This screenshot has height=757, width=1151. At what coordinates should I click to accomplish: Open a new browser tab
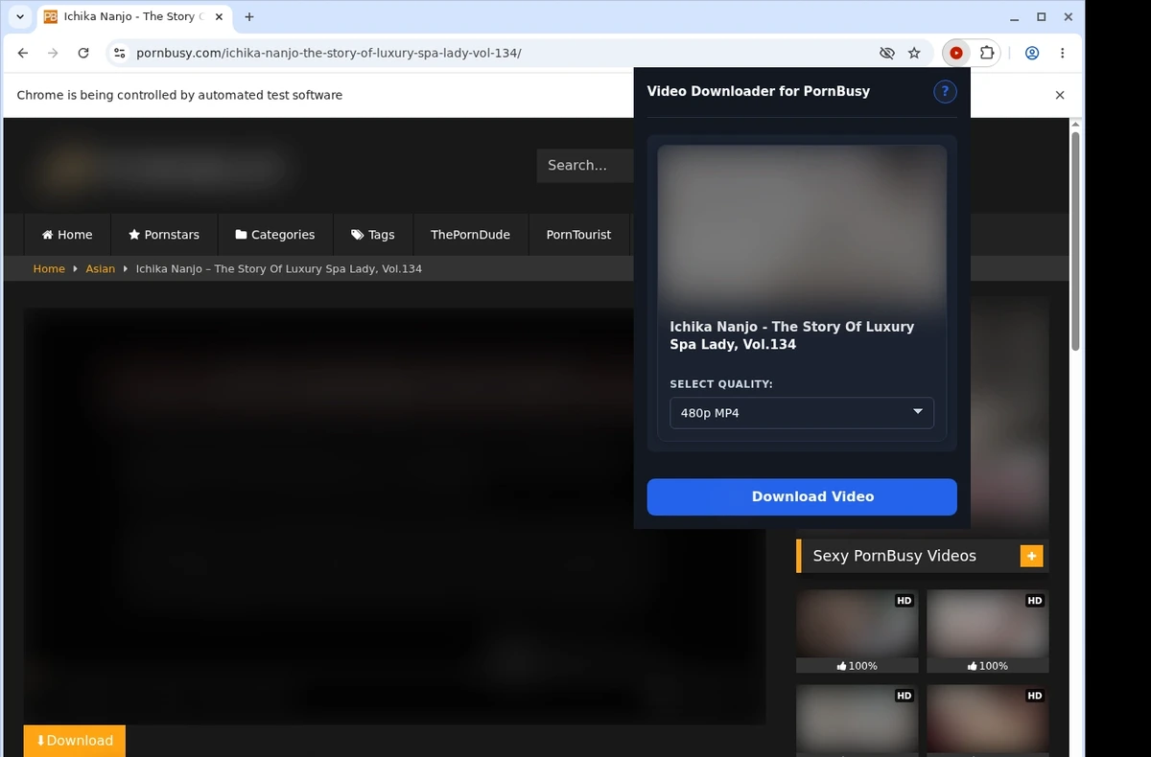[249, 17]
